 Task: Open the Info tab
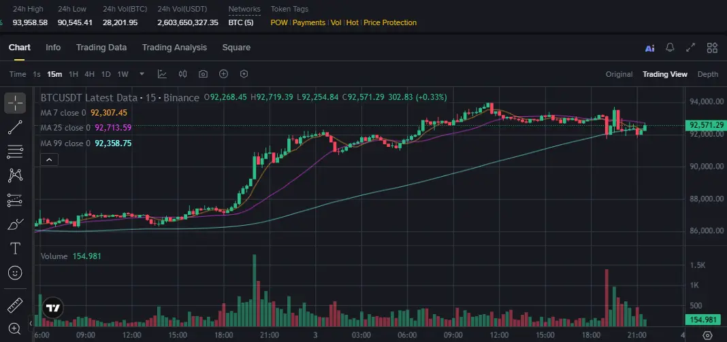coord(53,48)
